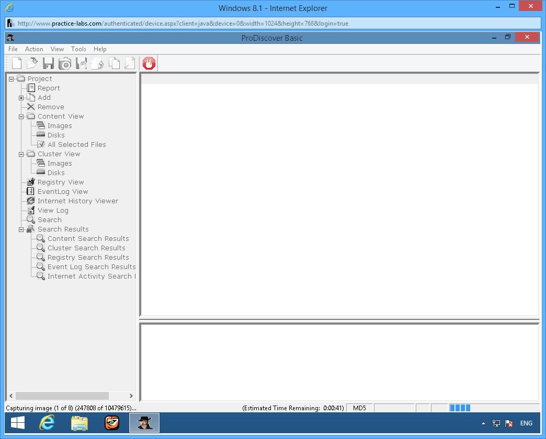Image resolution: width=546 pixels, height=439 pixels.
Task: Click the Search magnifier toolbar icon
Action: 130,64
